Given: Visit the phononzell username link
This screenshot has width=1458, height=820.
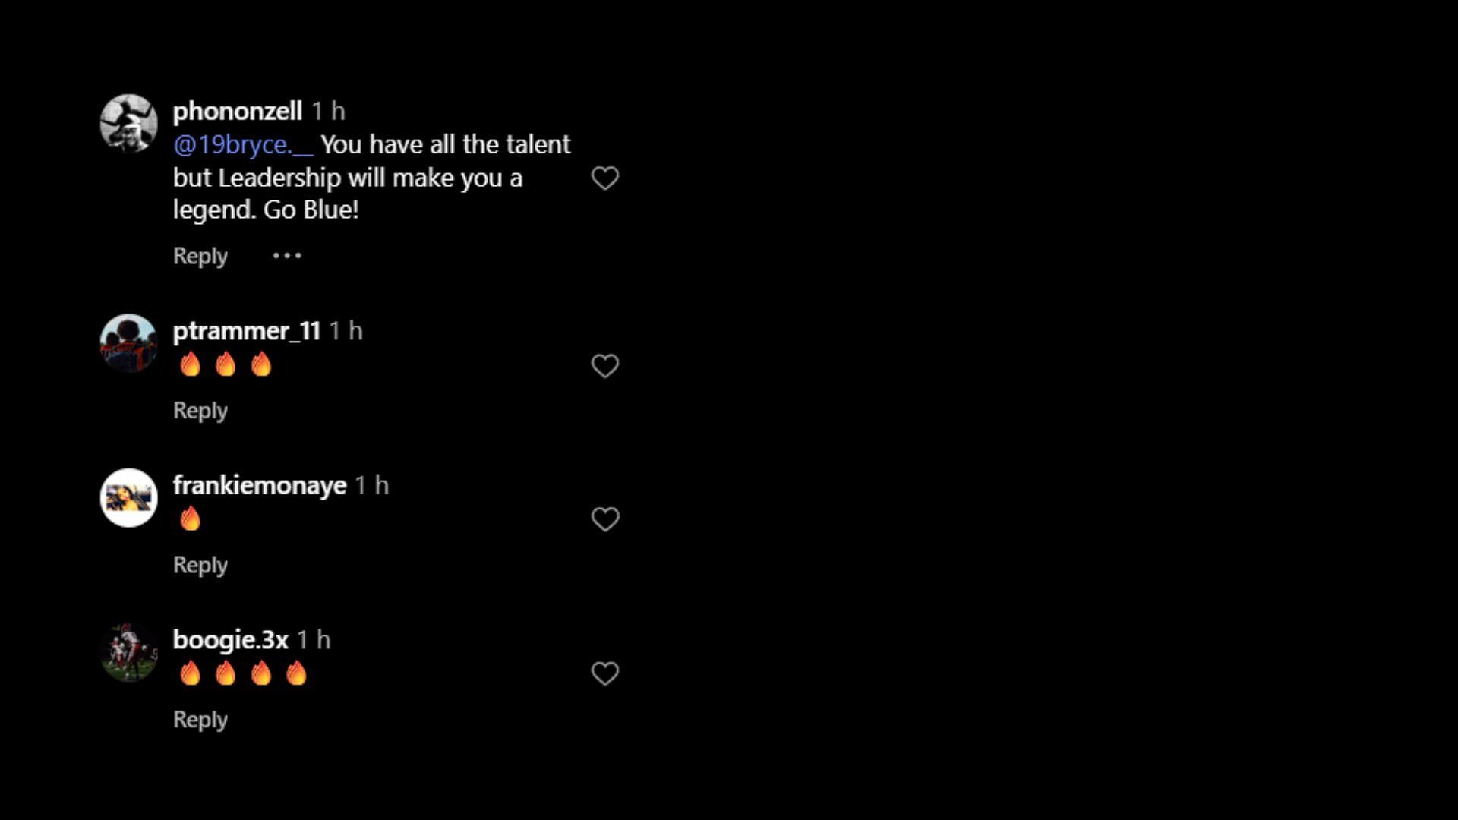Looking at the screenshot, I should tap(238, 112).
